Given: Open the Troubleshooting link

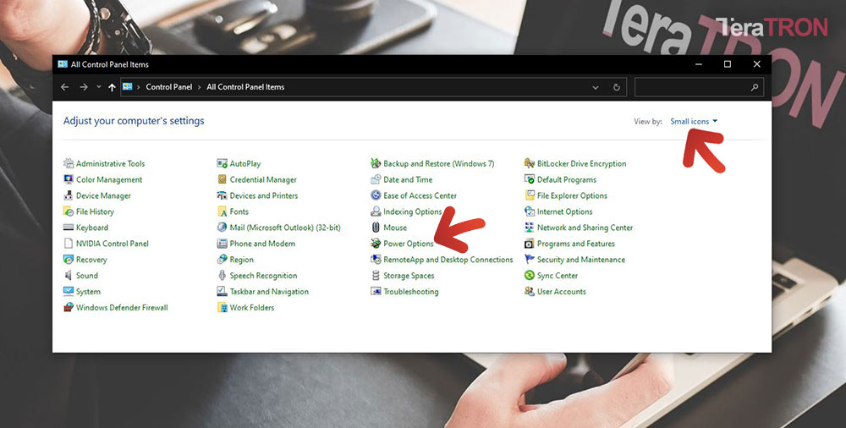Looking at the screenshot, I should click(x=411, y=292).
